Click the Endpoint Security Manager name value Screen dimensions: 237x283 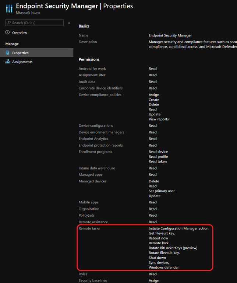pos(170,35)
